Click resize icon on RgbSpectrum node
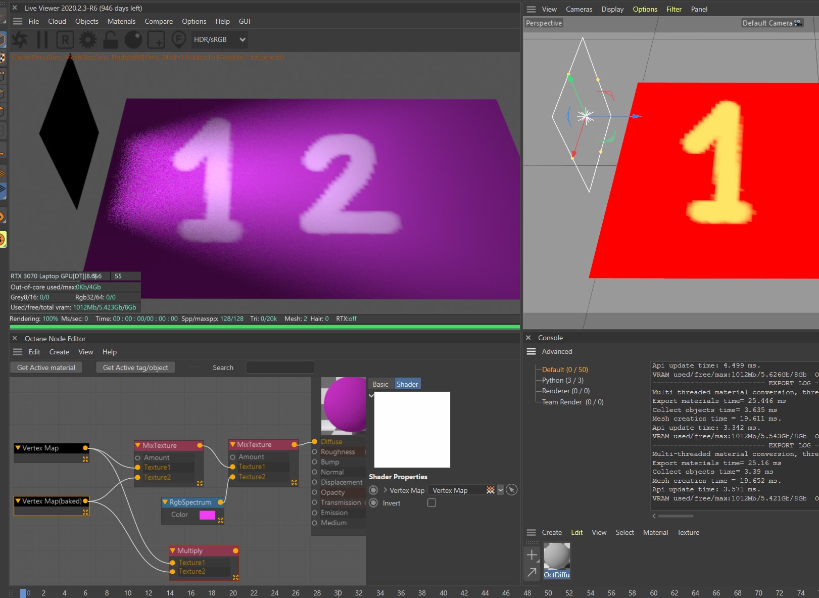This screenshot has width=819, height=598. (220, 520)
